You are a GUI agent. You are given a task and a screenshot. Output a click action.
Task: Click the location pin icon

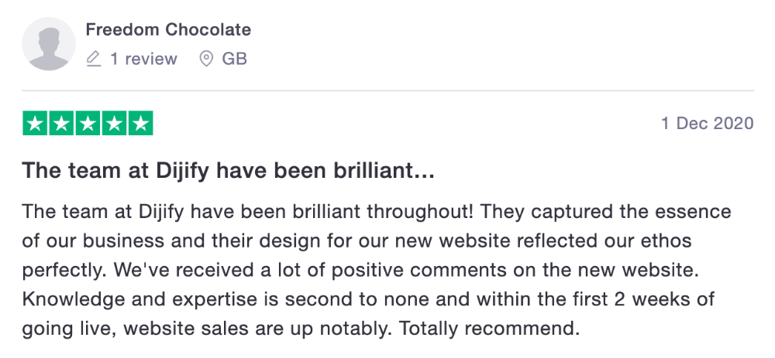coord(205,60)
